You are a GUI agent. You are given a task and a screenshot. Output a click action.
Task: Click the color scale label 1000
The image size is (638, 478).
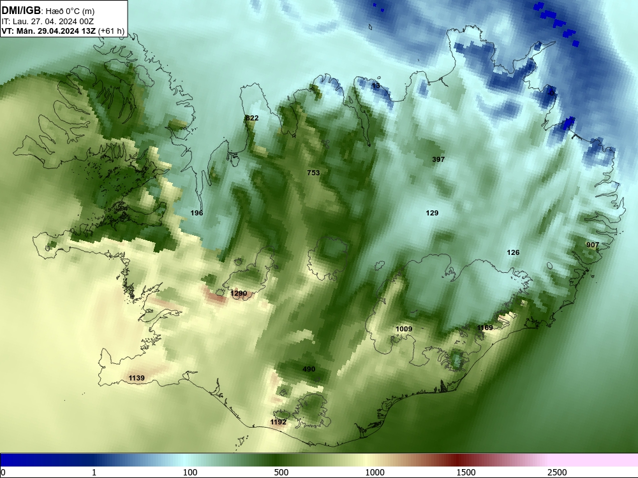click(x=375, y=472)
